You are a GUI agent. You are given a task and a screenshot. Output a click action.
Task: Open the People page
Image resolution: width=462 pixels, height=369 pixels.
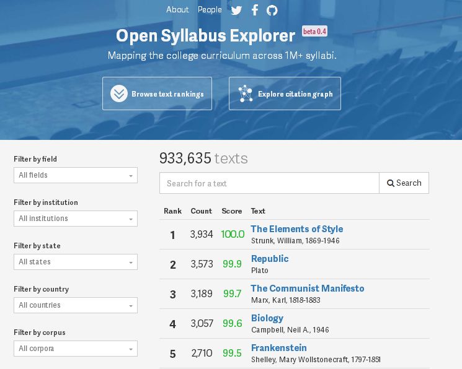[x=210, y=10]
